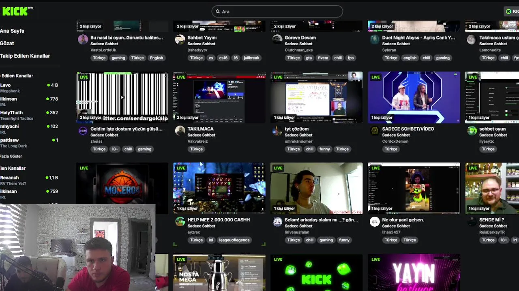This screenshot has width=519, height=291.
Task: Open HolyThoth Teamfight Tactics channel
Action: pyautogui.click(x=29, y=115)
